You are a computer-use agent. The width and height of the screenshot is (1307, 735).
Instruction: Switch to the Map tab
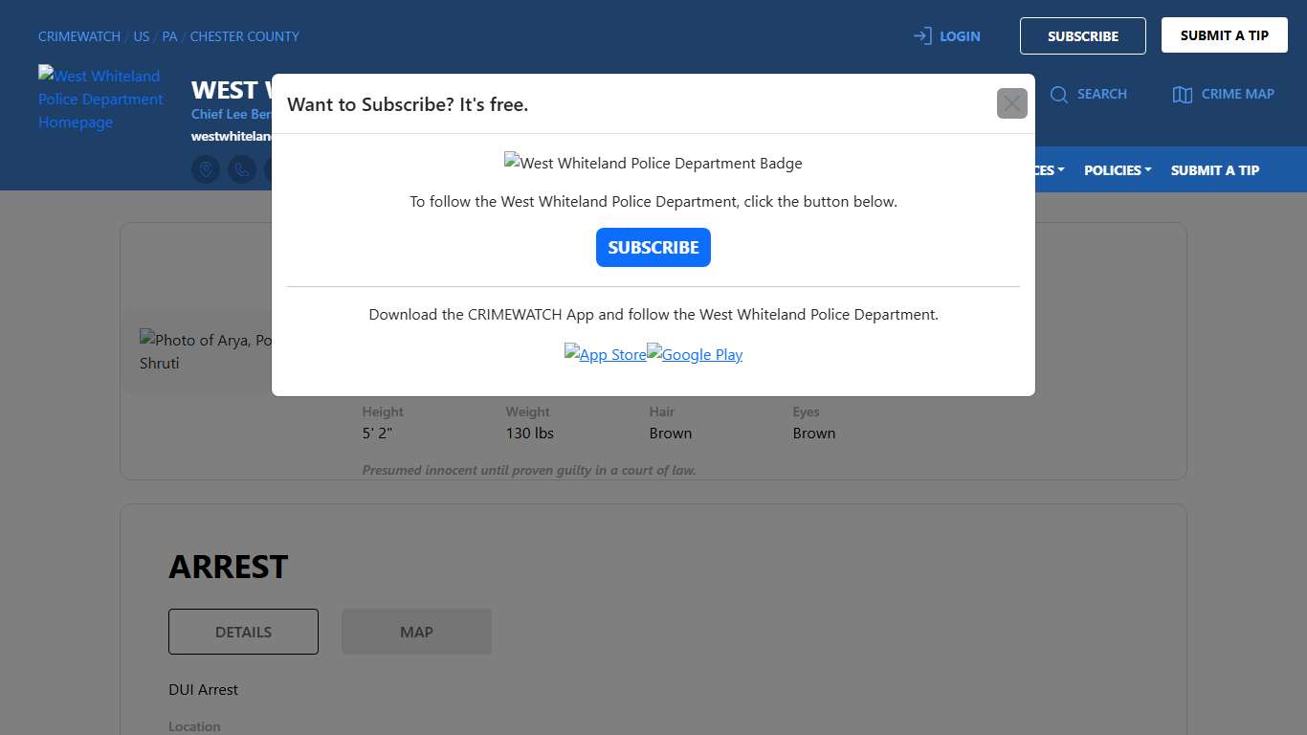click(x=416, y=632)
